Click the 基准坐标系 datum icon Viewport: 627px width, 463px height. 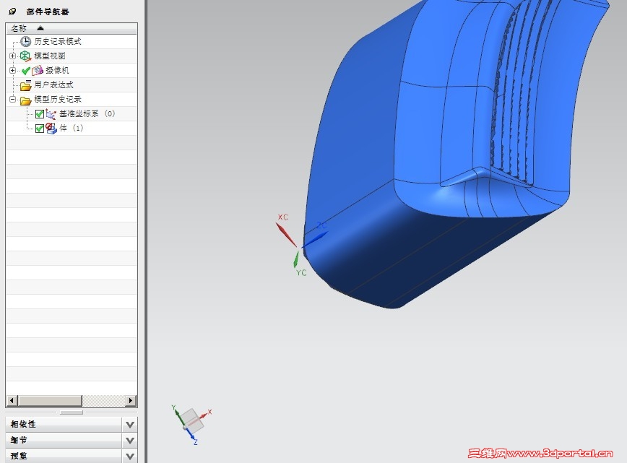pyautogui.click(x=51, y=114)
